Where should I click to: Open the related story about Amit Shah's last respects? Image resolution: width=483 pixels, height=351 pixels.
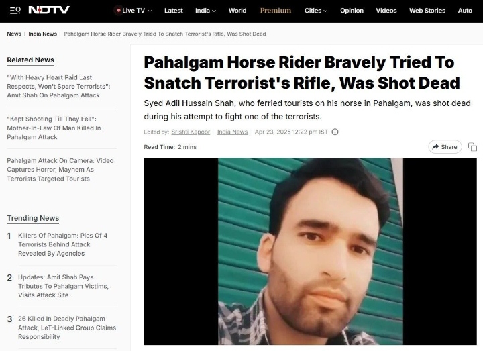[58, 87]
